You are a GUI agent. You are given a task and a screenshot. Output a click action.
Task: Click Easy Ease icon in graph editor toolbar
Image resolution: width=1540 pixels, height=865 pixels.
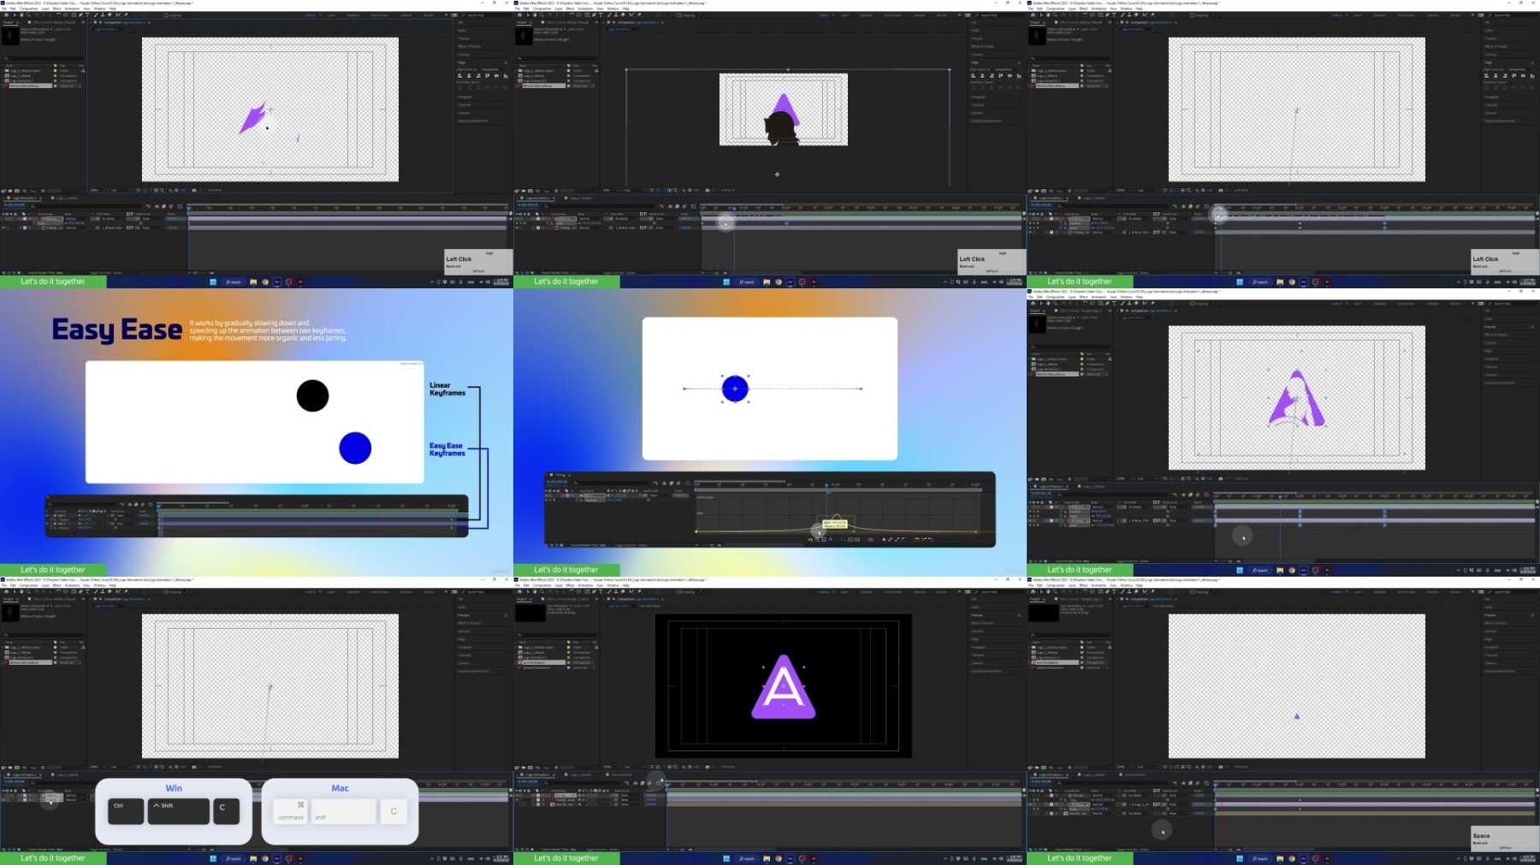pyautogui.click(x=917, y=539)
